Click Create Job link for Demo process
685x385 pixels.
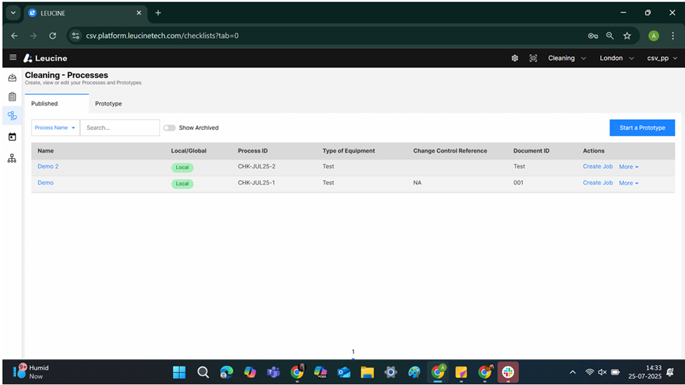click(597, 183)
